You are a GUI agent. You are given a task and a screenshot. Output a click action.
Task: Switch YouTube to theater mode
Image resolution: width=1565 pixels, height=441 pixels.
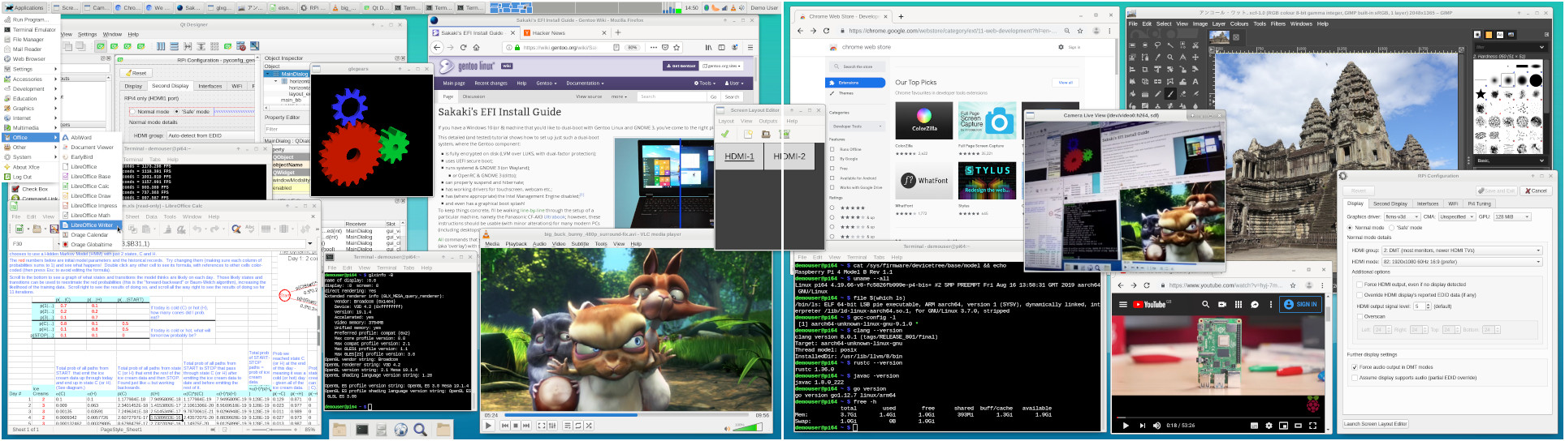pyautogui.click(x=1298, y=426)
